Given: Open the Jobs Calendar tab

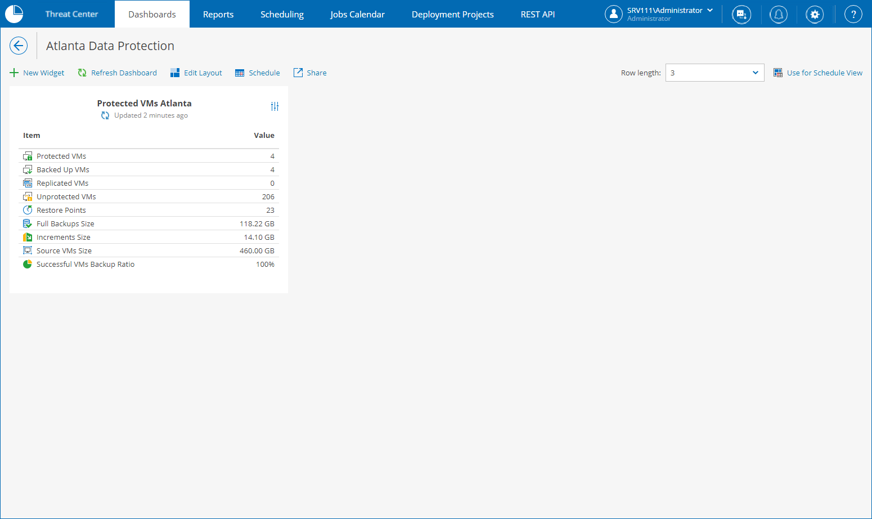Looking at the screenshot, I should tap(357, 14).
